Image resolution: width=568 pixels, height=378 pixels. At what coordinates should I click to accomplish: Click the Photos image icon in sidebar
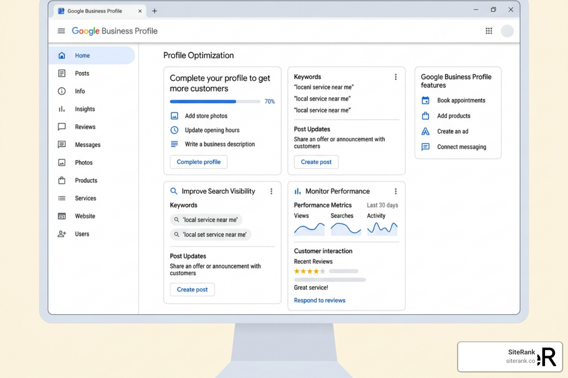[62, 162]
